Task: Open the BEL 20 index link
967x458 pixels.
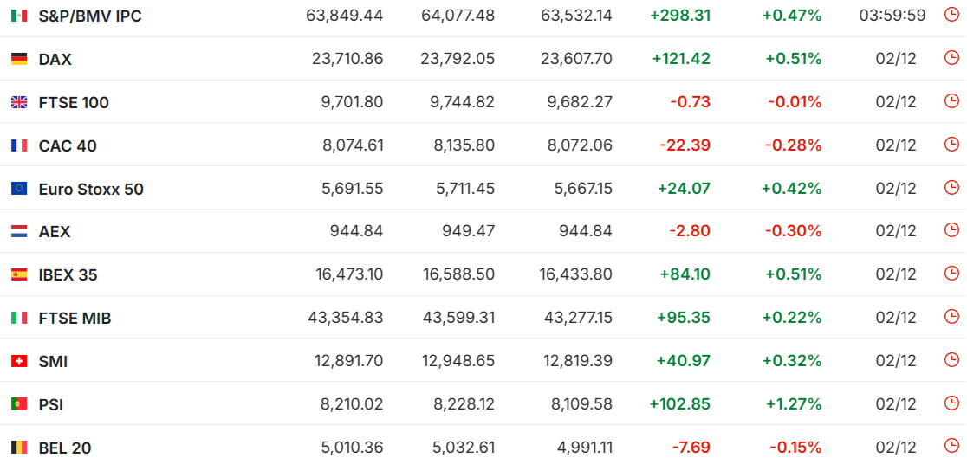Action: pyautogui.click(x=65, y=448)
